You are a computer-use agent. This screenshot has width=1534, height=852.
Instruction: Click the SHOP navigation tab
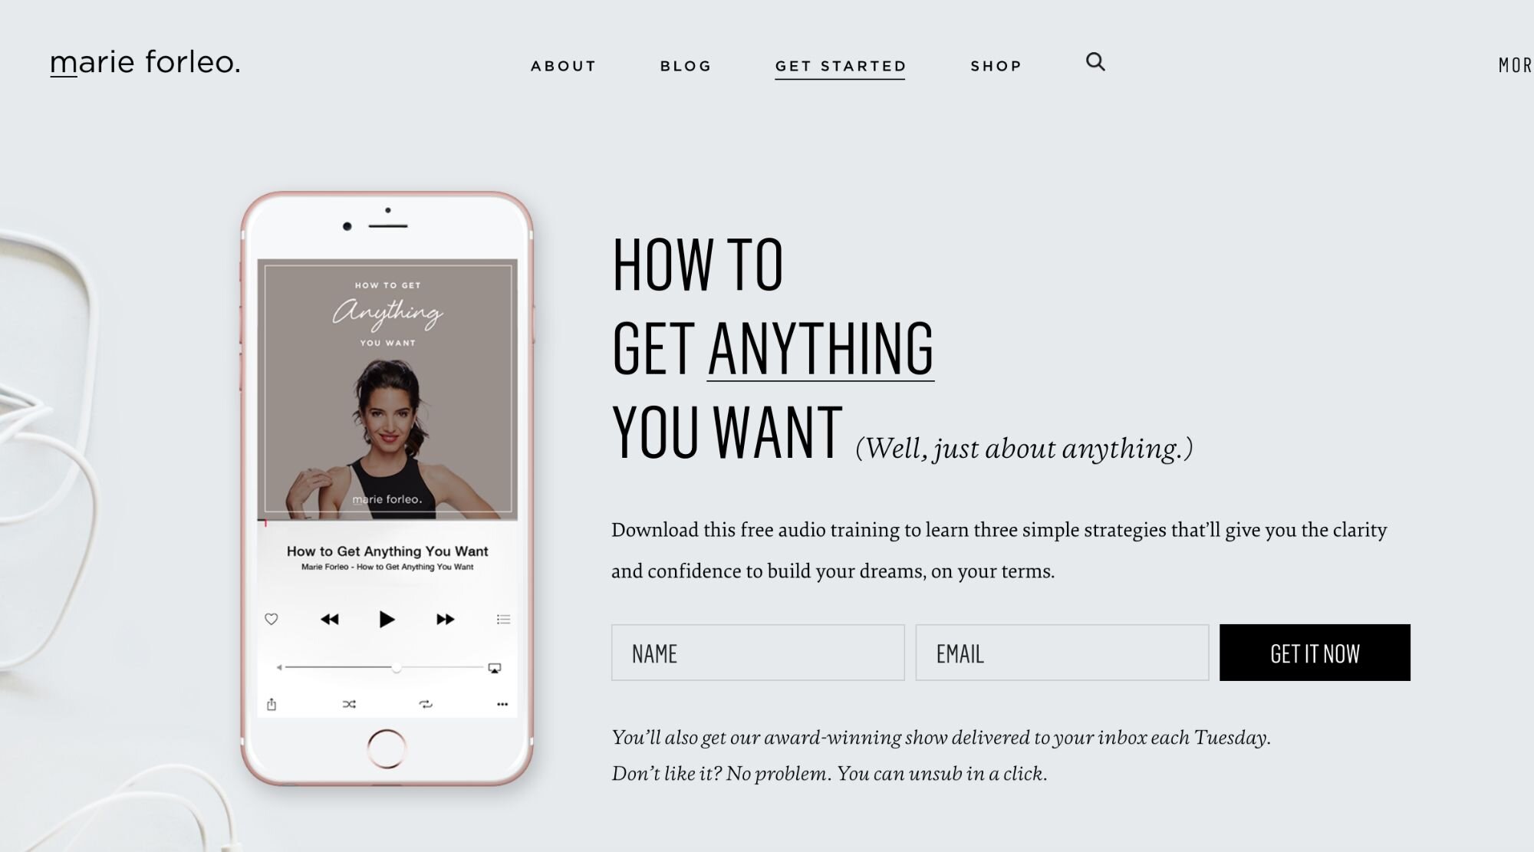click(x=997, y=65)
